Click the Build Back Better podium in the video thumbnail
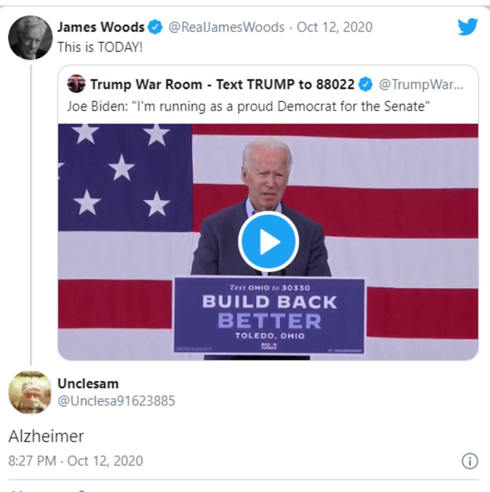 coord(269,316)
